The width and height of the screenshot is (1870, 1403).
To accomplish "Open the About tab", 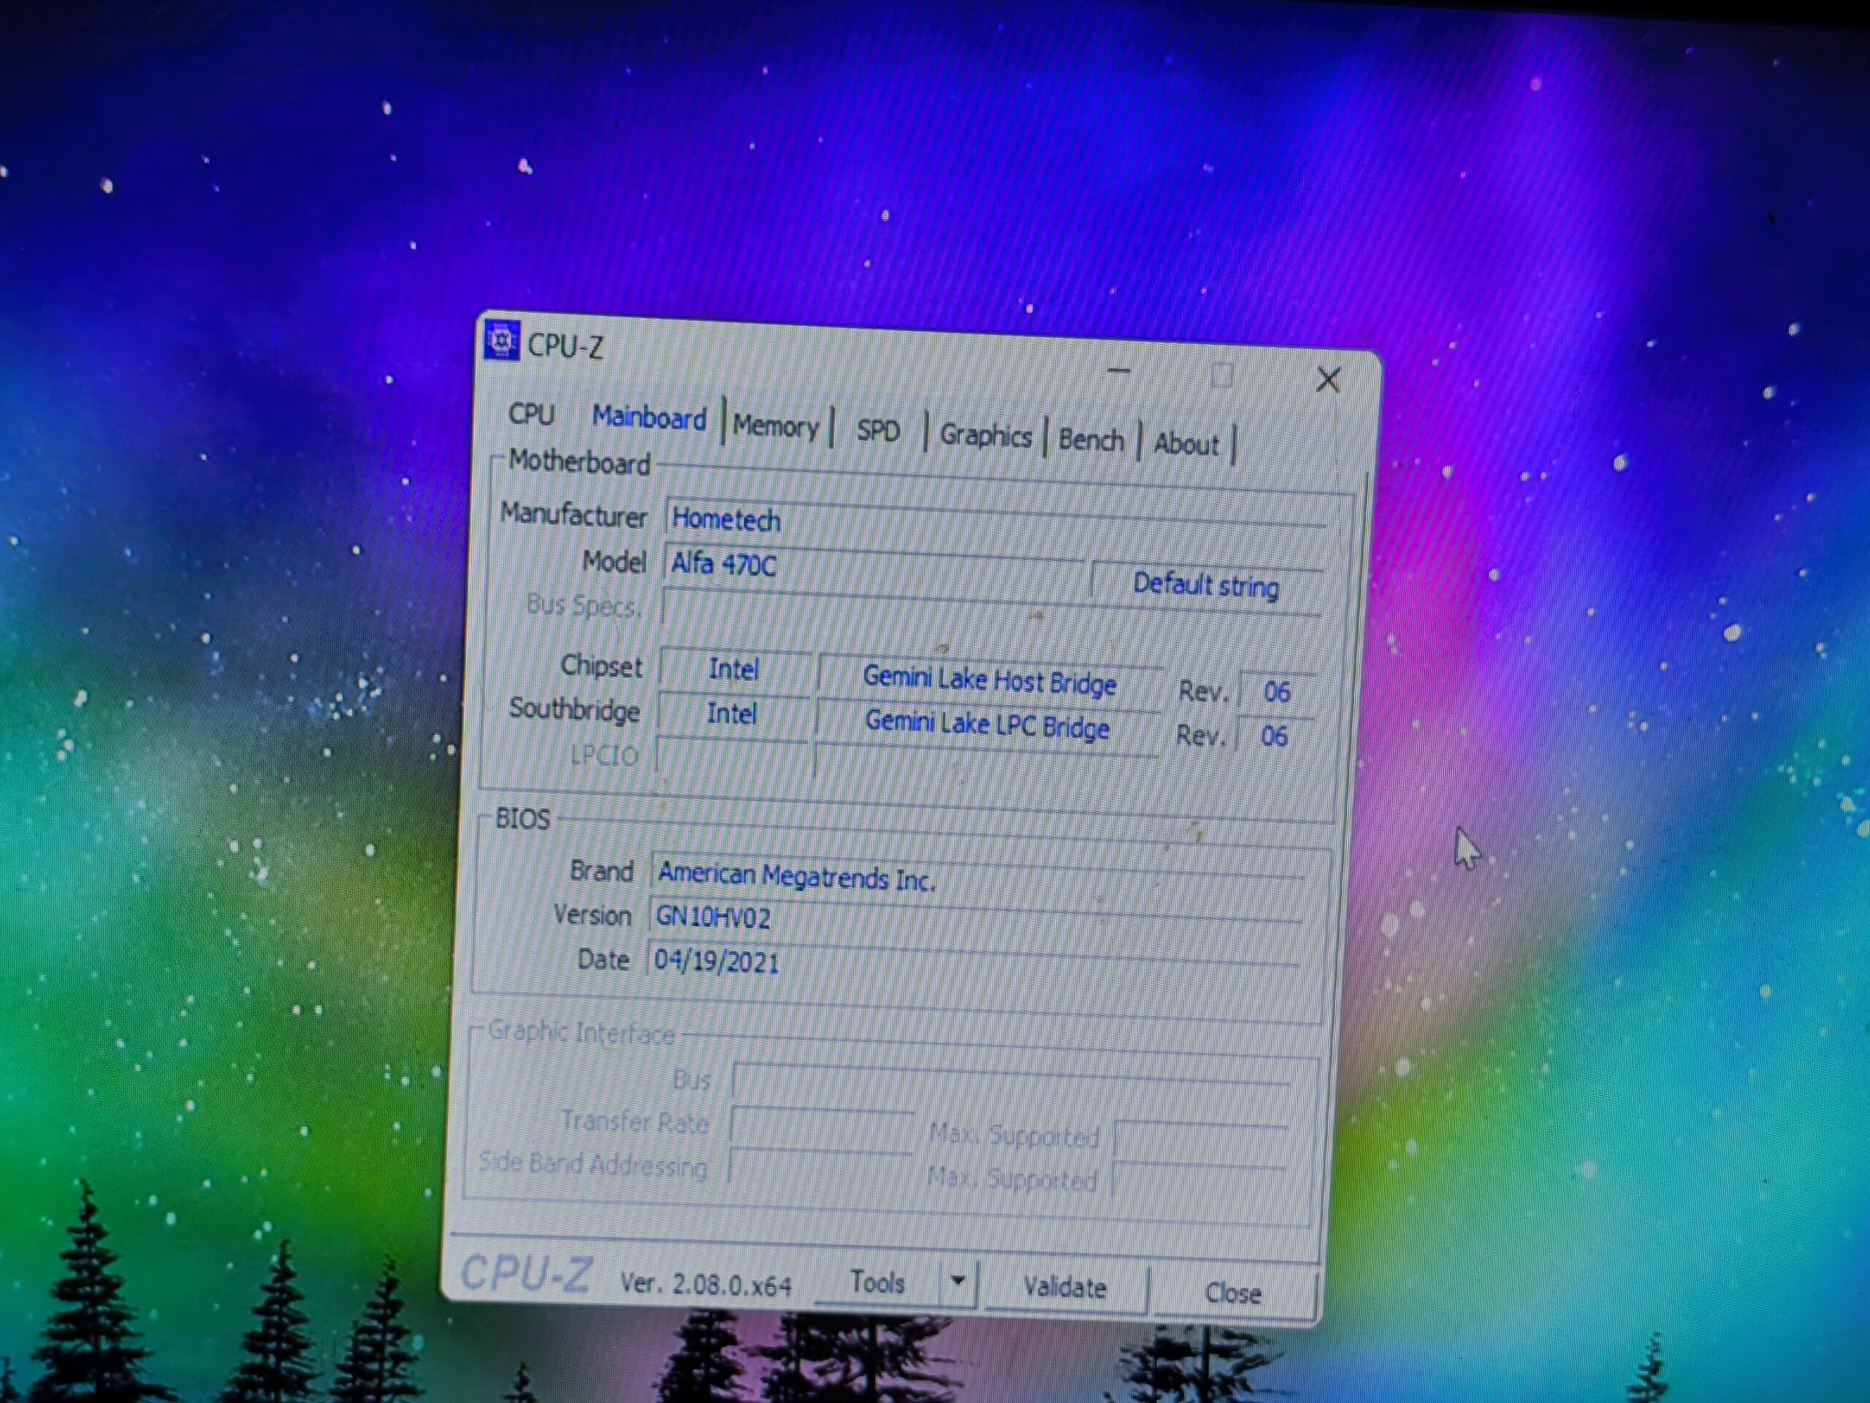I will click(1186, 444).
